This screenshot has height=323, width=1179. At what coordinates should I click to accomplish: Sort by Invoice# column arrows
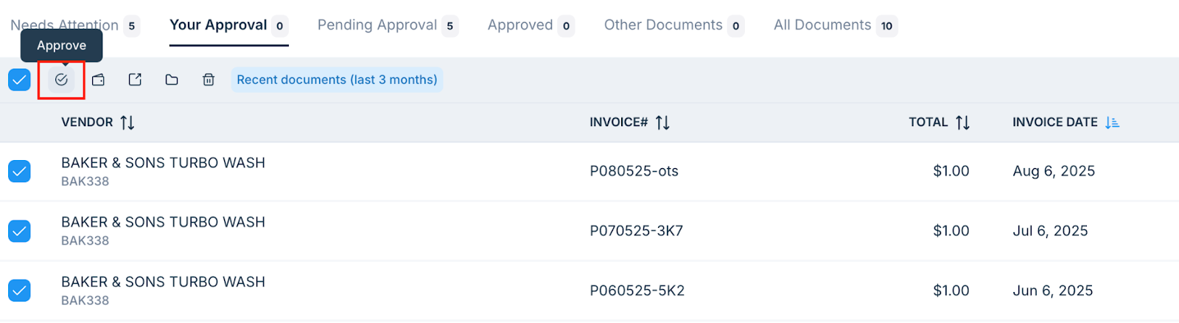[x=662, y=122]
